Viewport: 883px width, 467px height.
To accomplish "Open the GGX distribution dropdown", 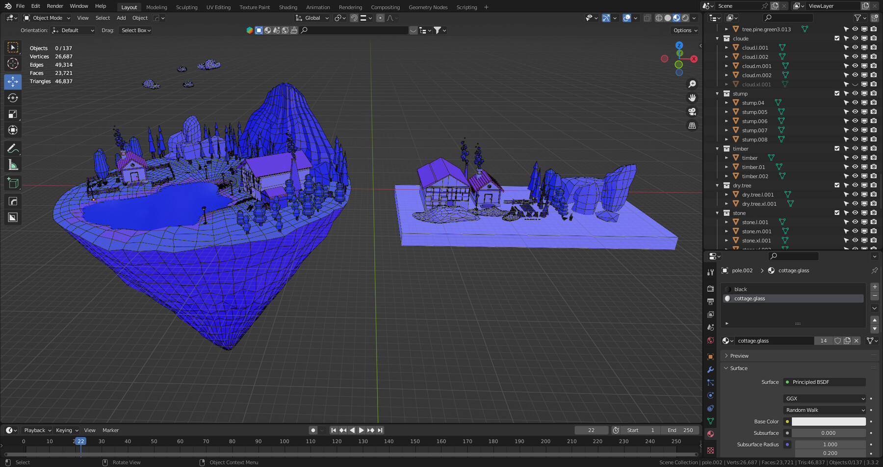I will point(825,399).
